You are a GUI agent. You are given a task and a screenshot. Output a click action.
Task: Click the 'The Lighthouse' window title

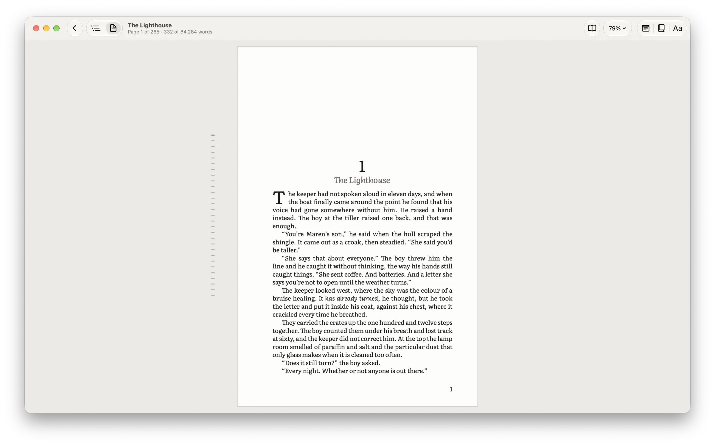coord(150,25)
